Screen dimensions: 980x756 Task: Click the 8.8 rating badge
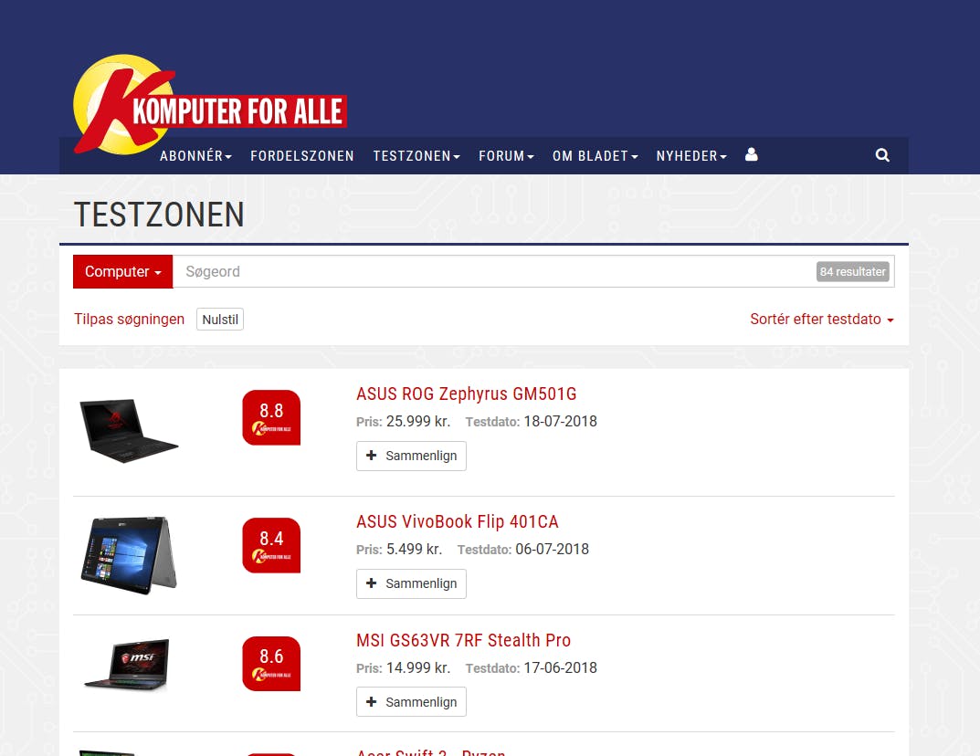coord(271,417)
